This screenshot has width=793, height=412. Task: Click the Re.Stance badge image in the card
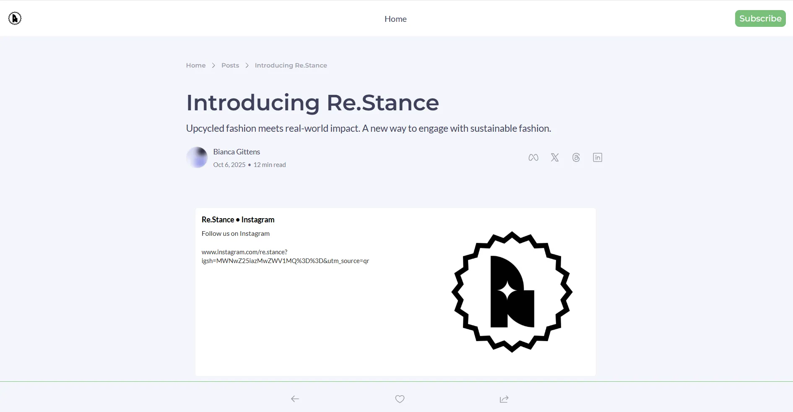pyautogui.click(x=512, y=292)
